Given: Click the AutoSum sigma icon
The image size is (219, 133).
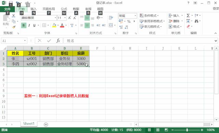Looking at the screenshot, I should tap(188, 16).
